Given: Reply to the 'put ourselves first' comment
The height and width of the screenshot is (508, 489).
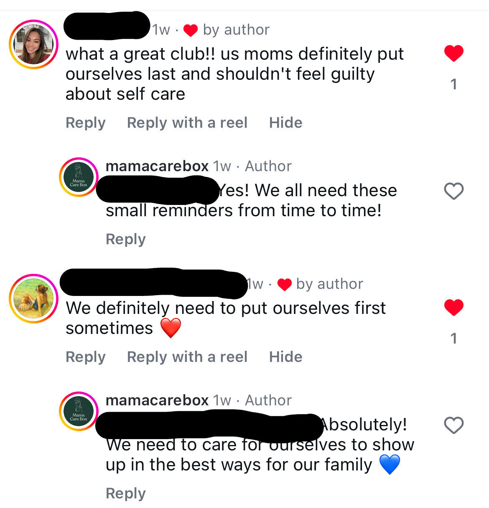Looking at the screenshot, I should [x=86, y=357].
